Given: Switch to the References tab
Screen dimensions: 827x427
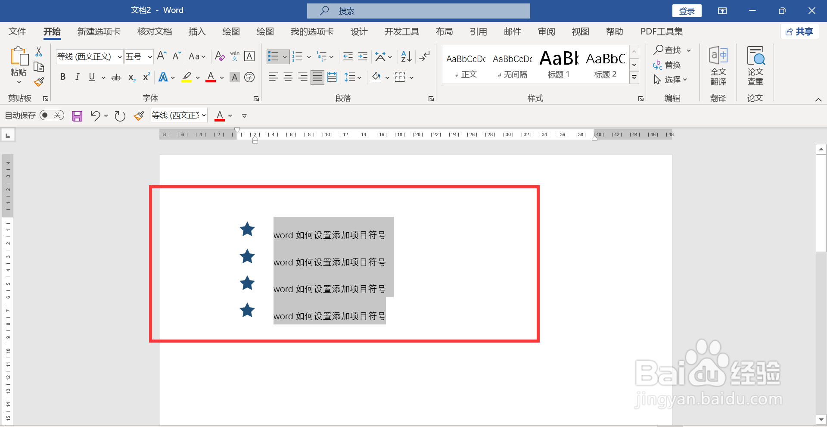Looking at the screenshot, I should tap(478, 31).
